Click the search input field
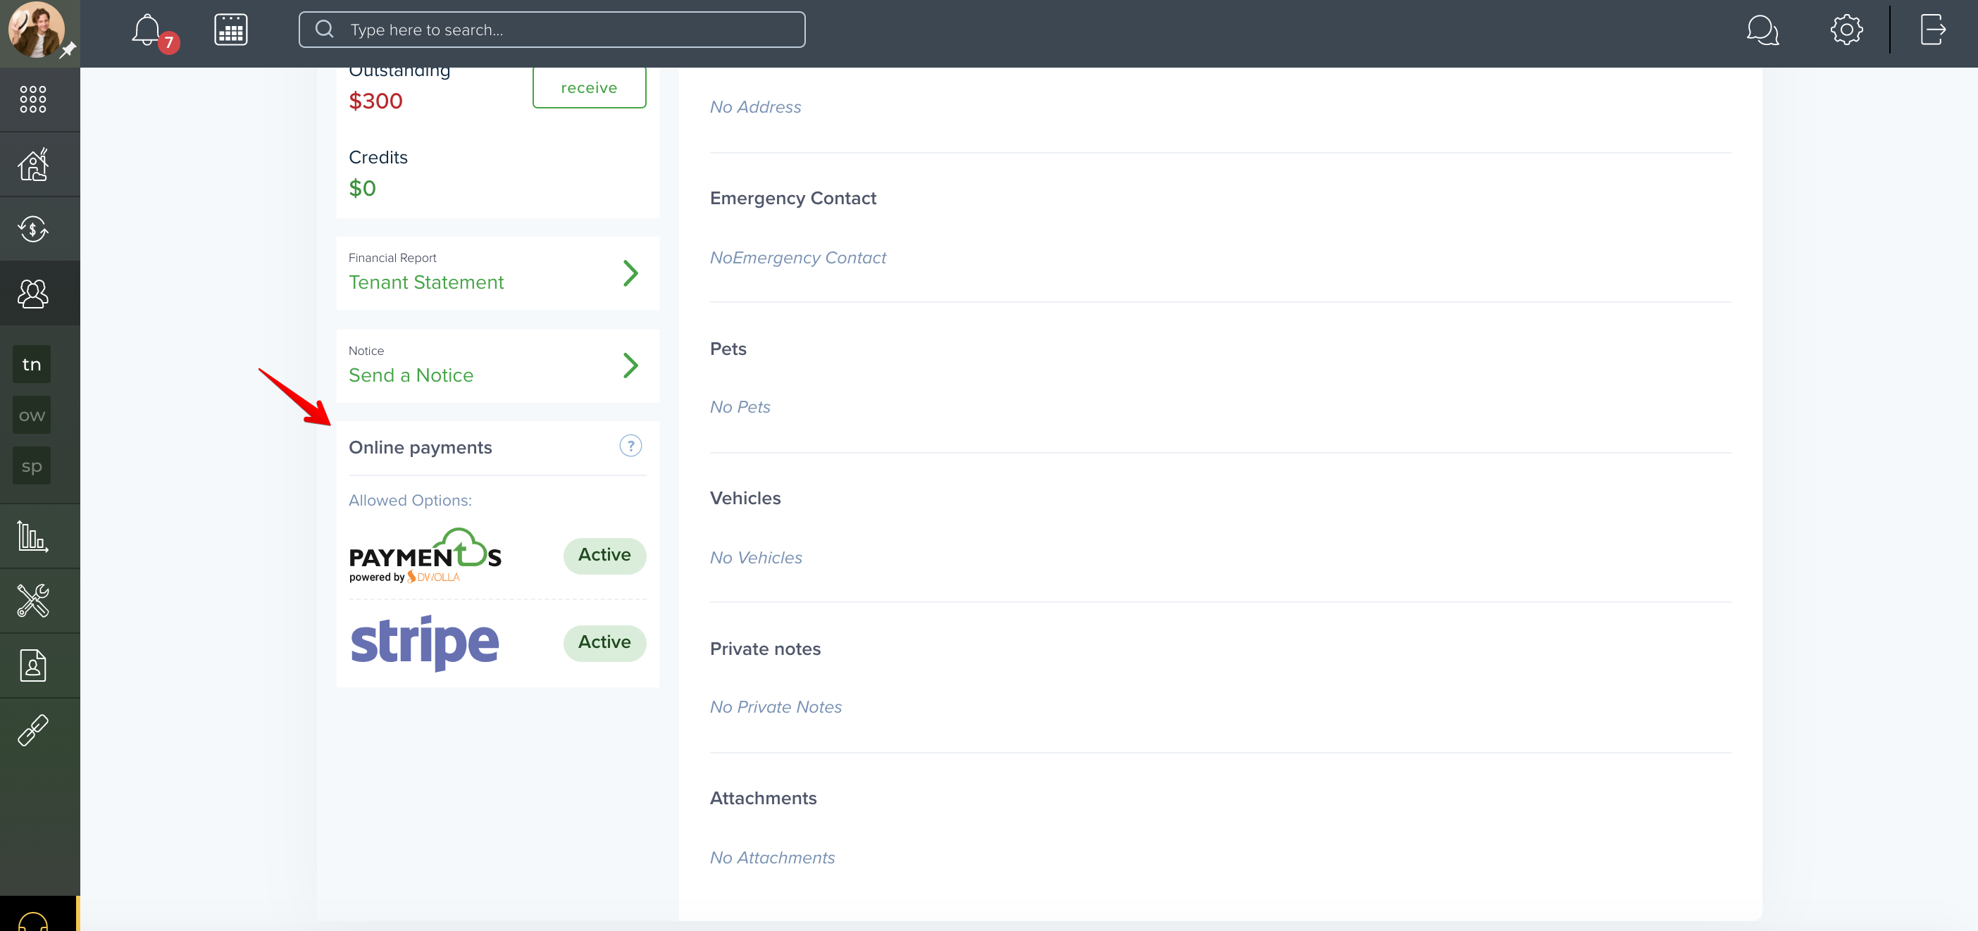 point(552,30)
